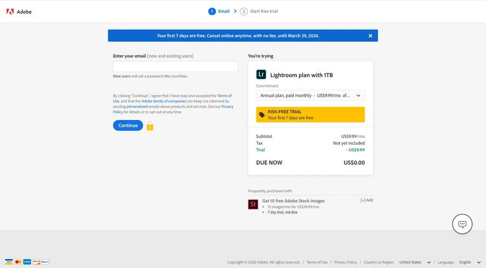Select the Start free trial step
486x268 pixels.
click(264, 11)
